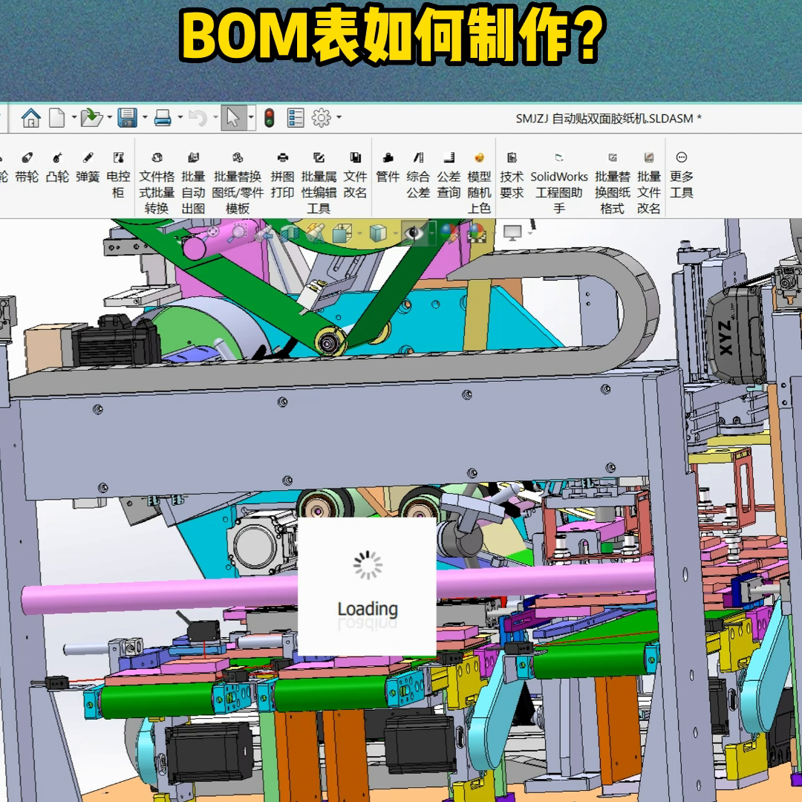Viewport: 802px width, 802px height.
Task: Open the Save button dropdown arrow
Action: [x=145, y=117]
